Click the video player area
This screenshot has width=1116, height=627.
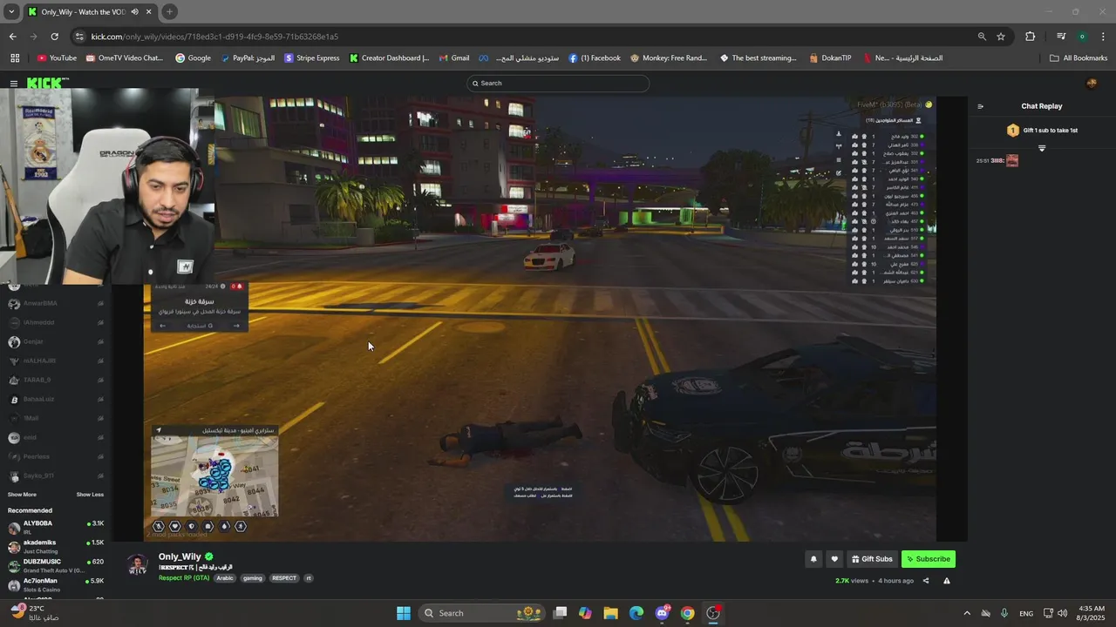coord(541,319)
